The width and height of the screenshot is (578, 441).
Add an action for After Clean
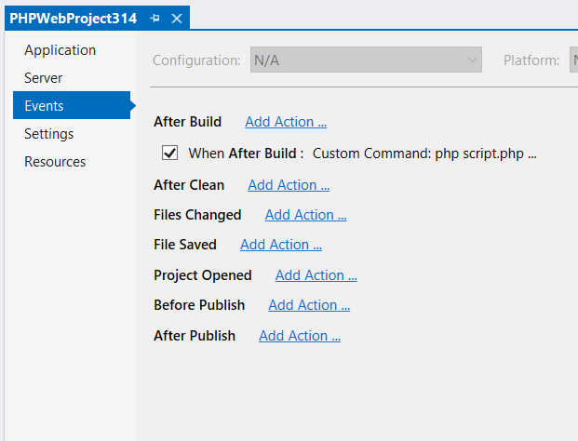tap(289, 185)
